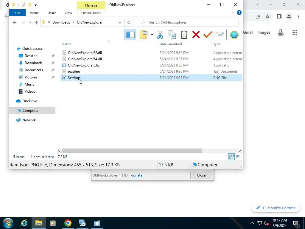
Task: Open recent locations dropdown chevron
Action: click(30, 22)
